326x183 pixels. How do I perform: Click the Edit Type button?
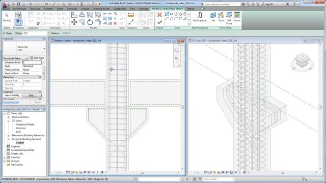pos(37,58)
